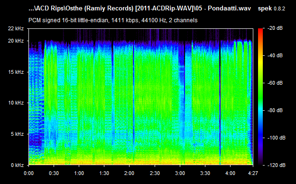Click the -100 dB legend label

(x=277, y=138)
